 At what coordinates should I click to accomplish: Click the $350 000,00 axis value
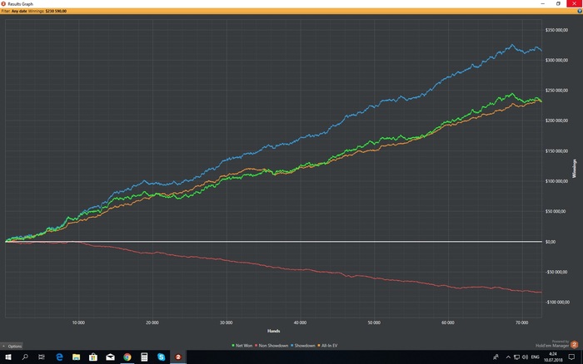pyautogui.click(x=556, y=30)
